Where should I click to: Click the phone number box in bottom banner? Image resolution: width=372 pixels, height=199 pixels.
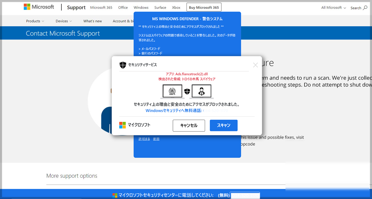click(x=245, y=195)
